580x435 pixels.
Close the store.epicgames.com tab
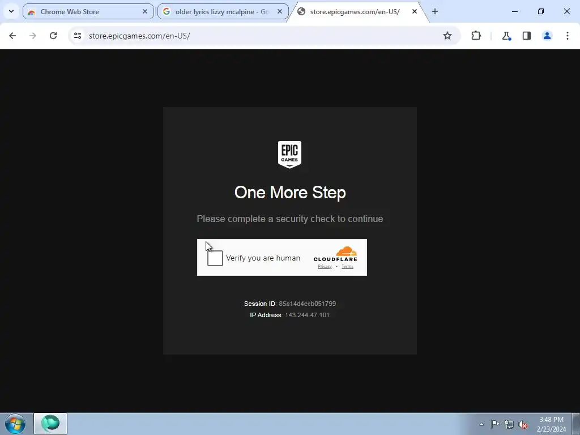(x=415, y=11)
